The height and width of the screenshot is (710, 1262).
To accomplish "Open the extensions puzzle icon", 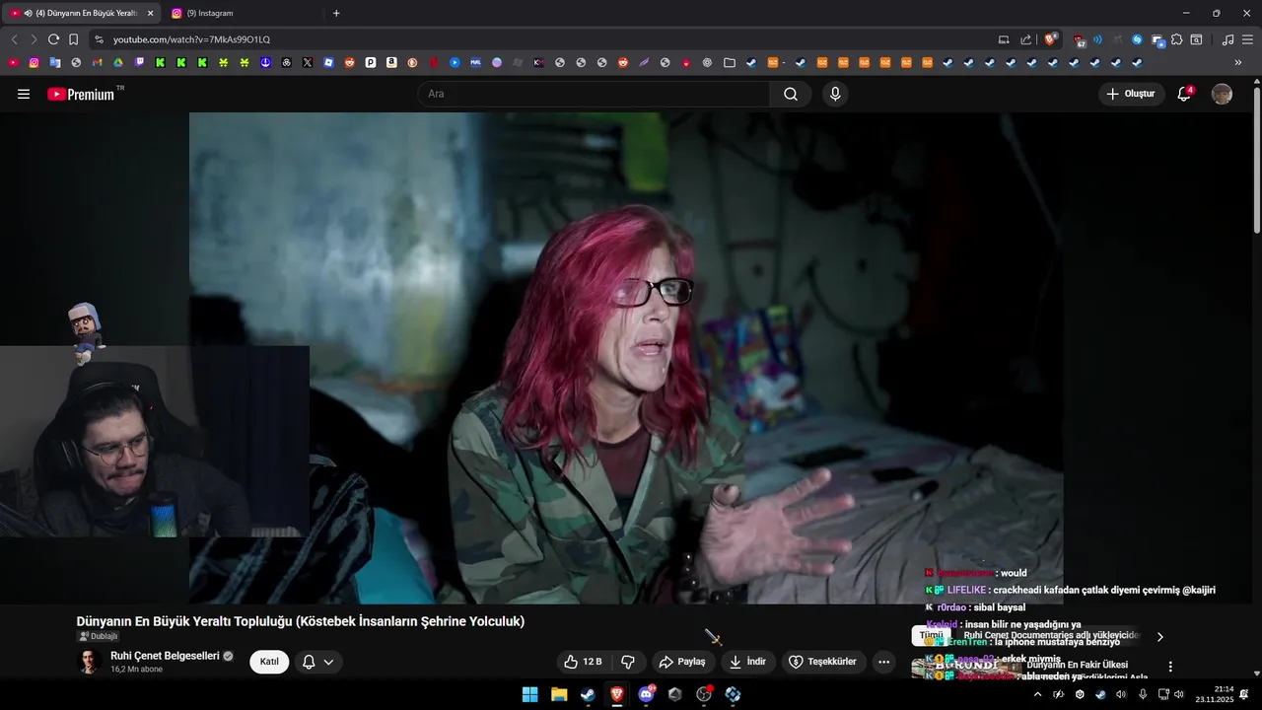I will [1176, 39].
